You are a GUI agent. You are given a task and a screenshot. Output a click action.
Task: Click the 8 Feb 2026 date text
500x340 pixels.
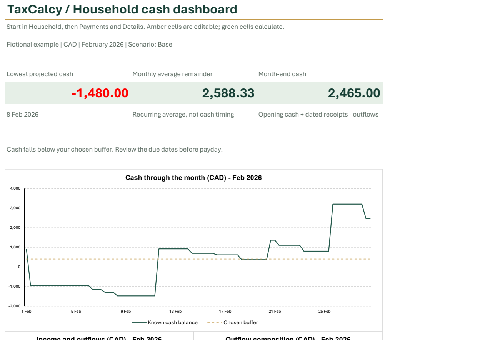[x=22, y=114]
